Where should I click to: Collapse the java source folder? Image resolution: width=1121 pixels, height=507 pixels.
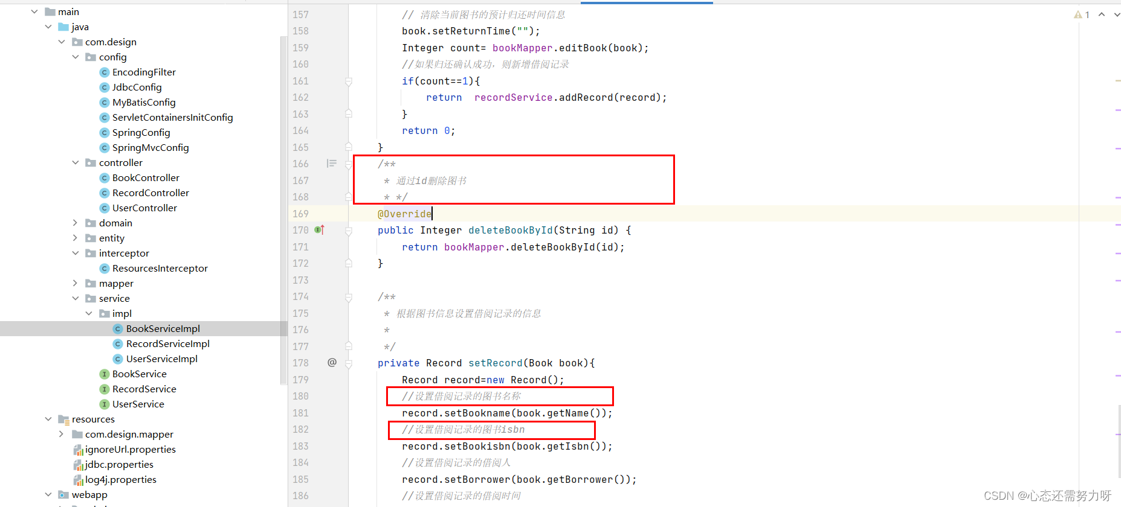(48, 27)
